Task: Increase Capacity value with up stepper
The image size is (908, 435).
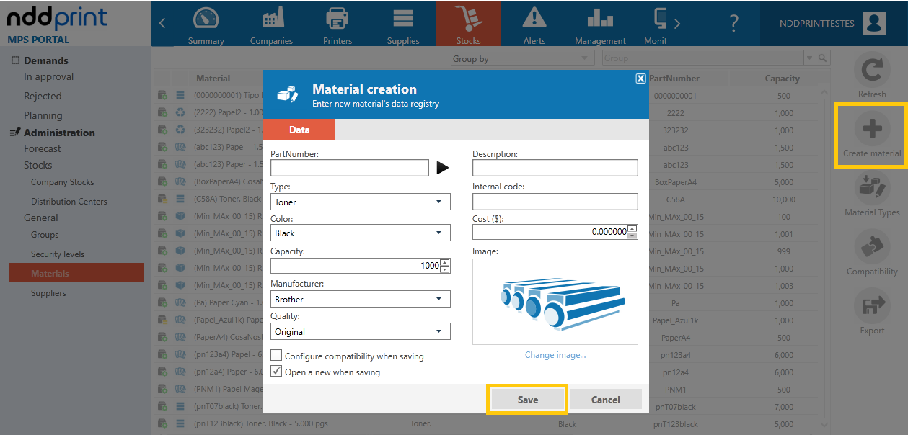Action: (x=445, y=262)
